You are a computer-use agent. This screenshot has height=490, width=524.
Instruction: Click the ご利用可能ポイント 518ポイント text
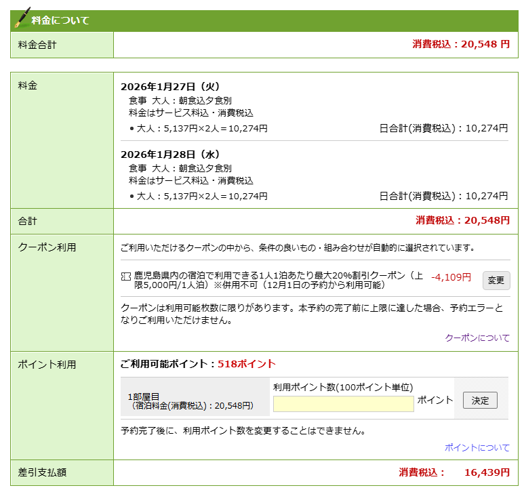coord(198,363)
